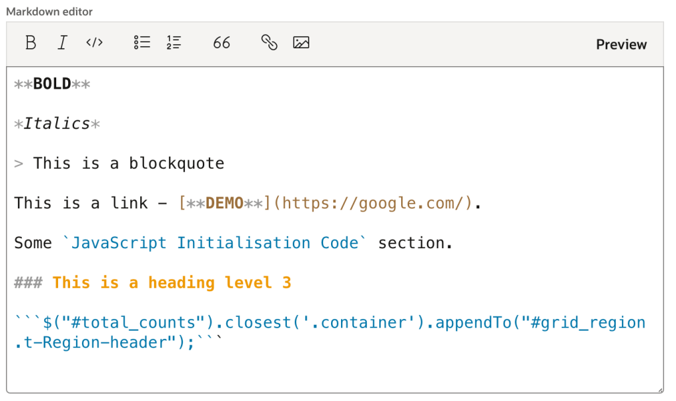
Task: Apply italic formatting using the I icon
Action: (x=62, y=43)
